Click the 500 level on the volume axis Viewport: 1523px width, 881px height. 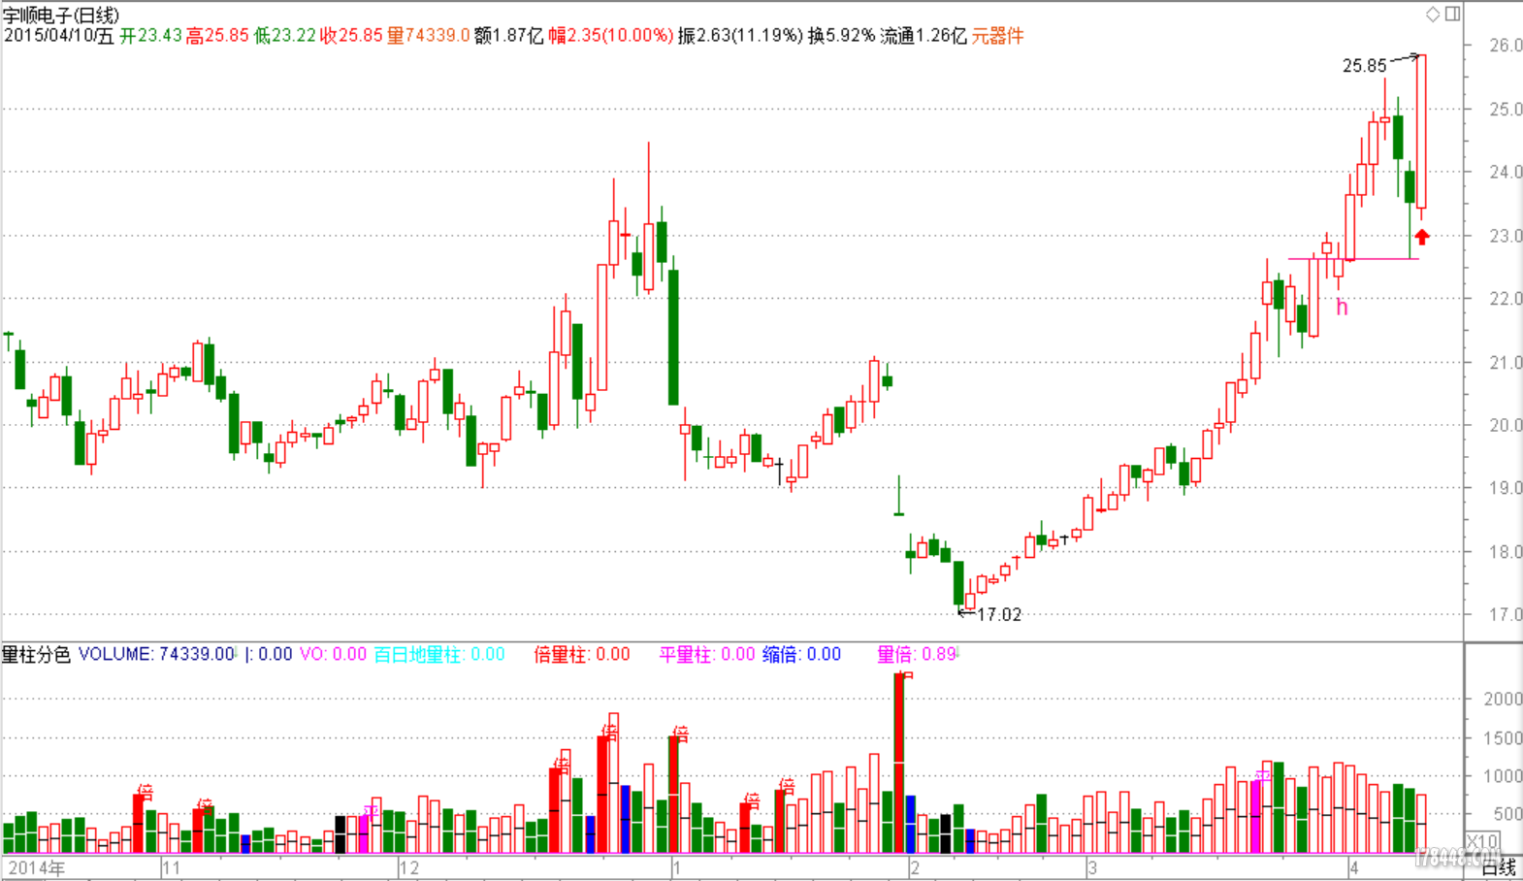point(1506,814)
